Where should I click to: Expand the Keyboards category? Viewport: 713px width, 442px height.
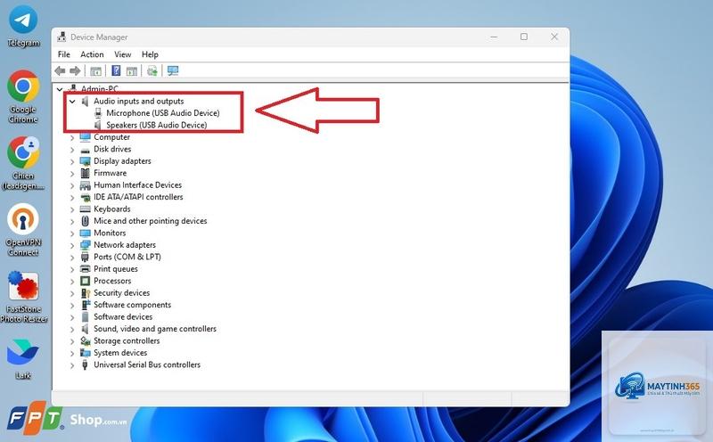72,209
